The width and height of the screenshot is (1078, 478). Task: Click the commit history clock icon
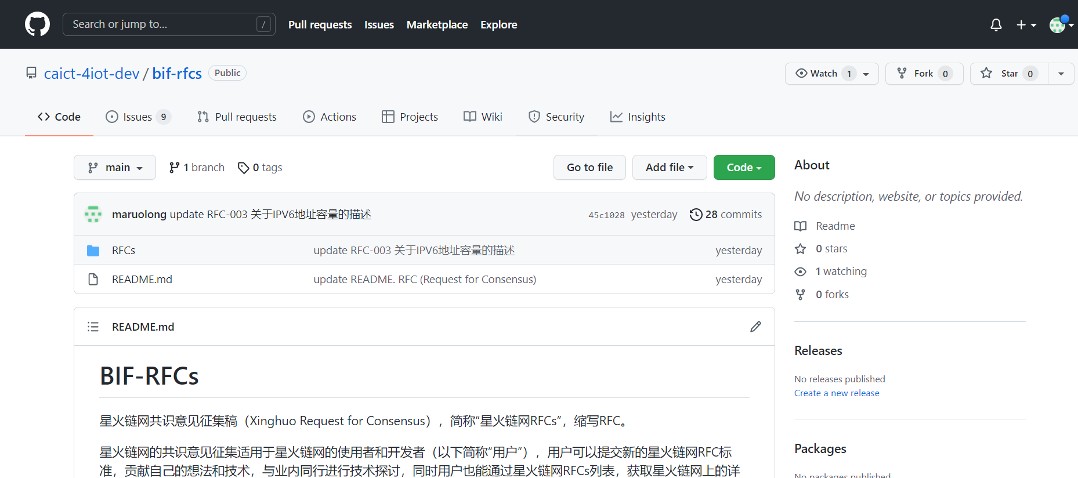696,215
